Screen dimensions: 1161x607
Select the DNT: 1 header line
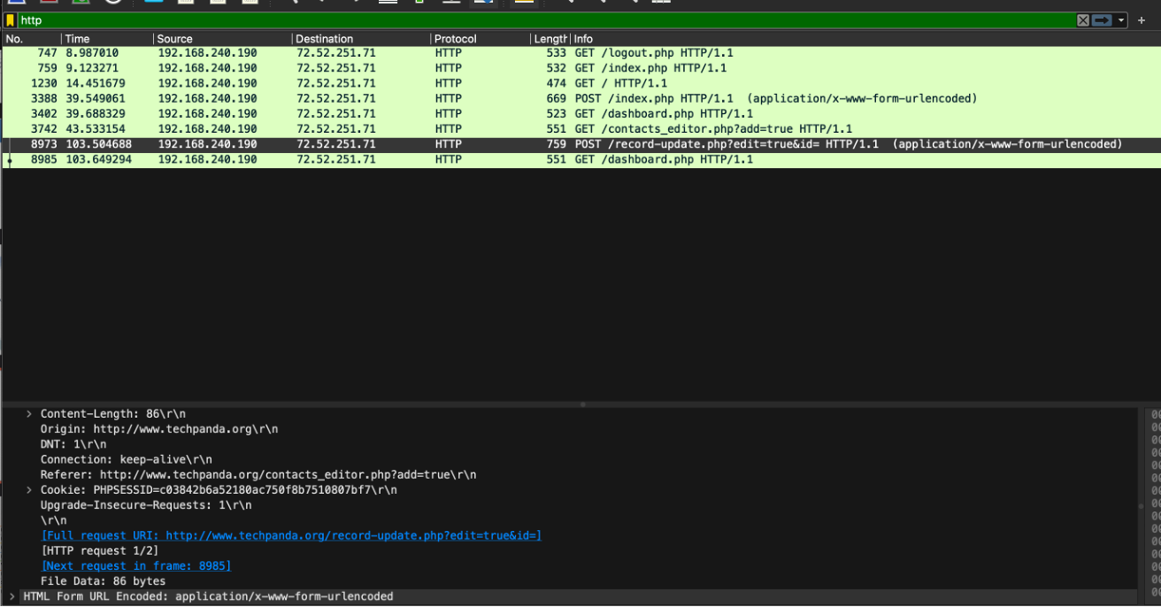[73, 444]
